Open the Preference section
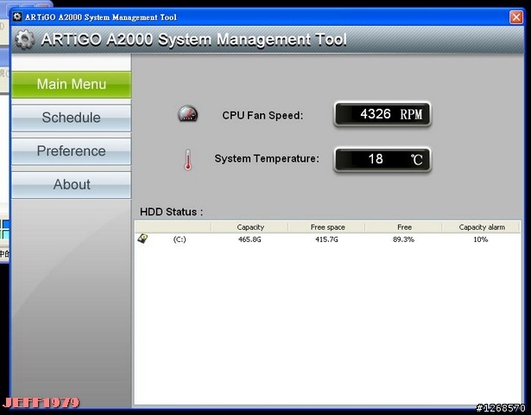 tap(71, 151)
